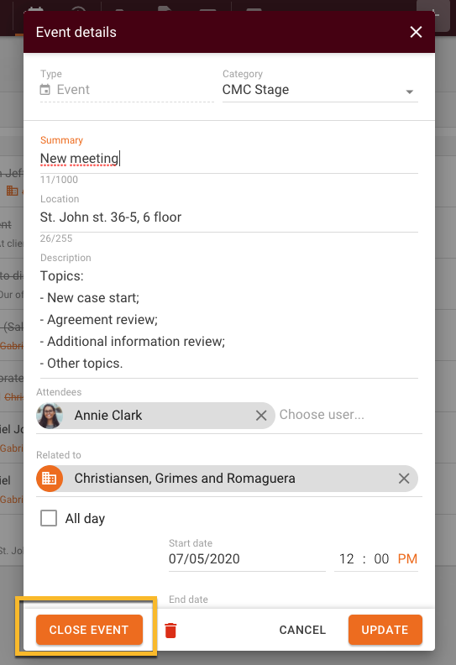
Task: Toggle the PM time period
Action: coord(407,558)
